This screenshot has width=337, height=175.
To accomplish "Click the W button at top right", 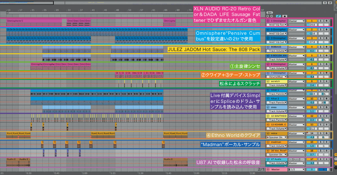I will point(330,3).
